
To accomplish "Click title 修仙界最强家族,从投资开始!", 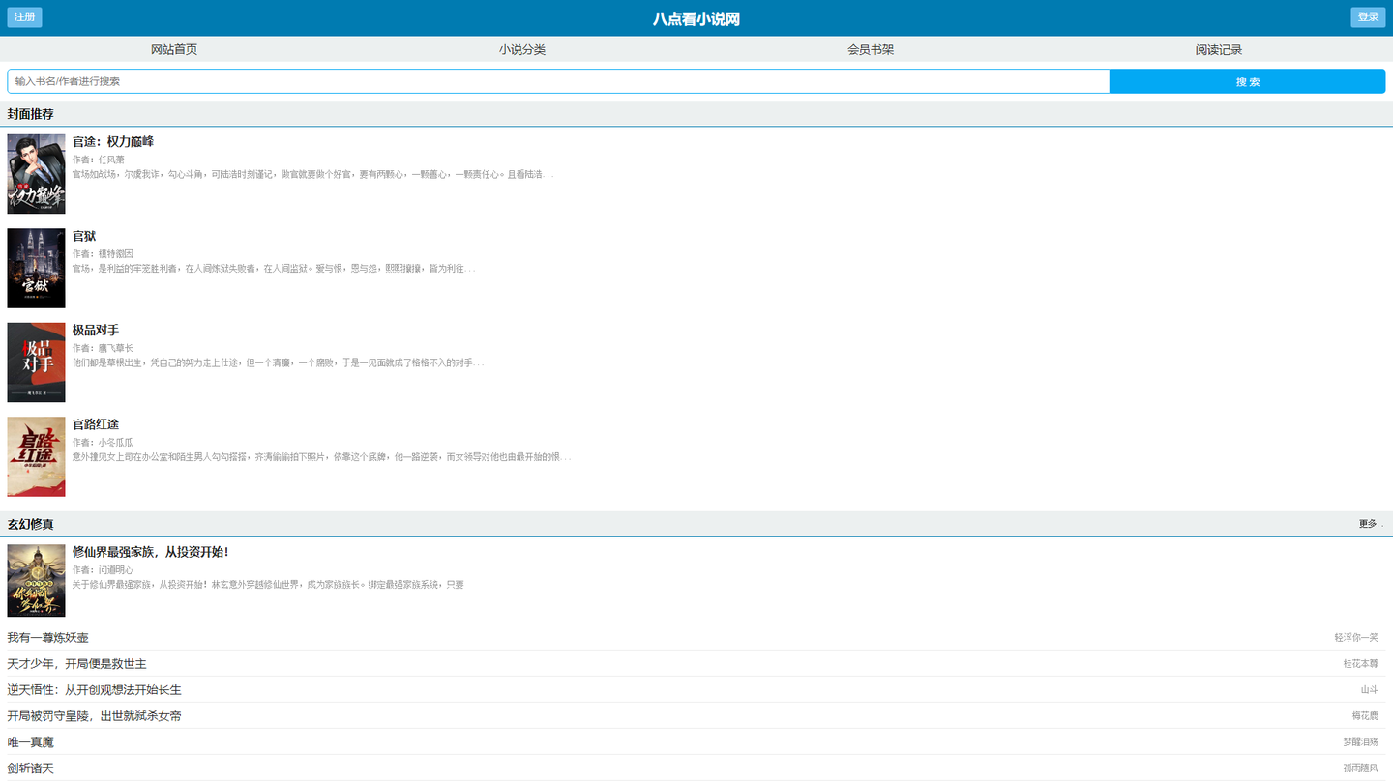I will [151, 552].
